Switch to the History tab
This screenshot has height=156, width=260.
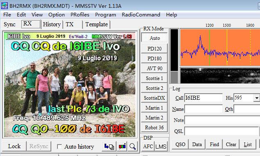coord(52,24)
